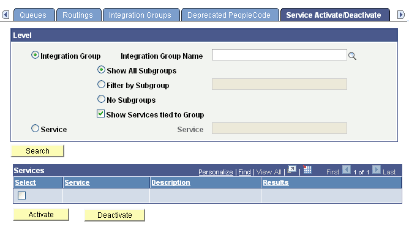Image resolution: width=409 pixels, height=227 pixels.
Task: Click the disabled Service text field
Action: click(x=279, y=128)
